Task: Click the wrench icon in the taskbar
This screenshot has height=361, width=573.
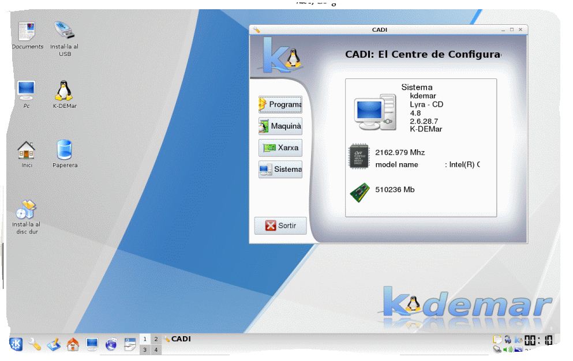Action: pyautogui.click(x=35, y=344)
